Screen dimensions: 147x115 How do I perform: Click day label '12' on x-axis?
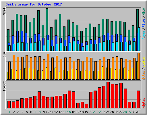coord(56,112)
